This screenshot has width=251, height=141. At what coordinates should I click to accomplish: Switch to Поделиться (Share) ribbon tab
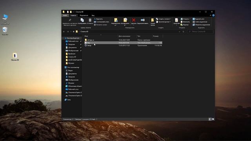84,15
